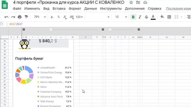191x107 pixels.
Task: Click the merge cells button
Action: pos(176,17)
